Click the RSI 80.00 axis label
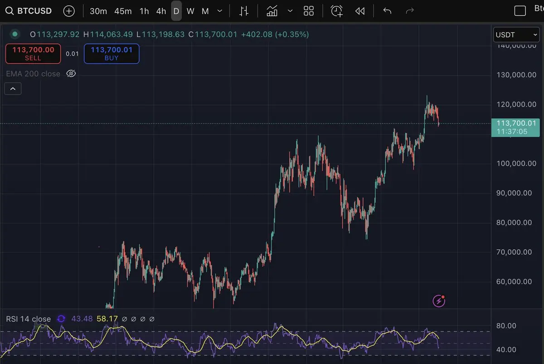The height and width of the screenshot is (364, 544). point(507,326)
